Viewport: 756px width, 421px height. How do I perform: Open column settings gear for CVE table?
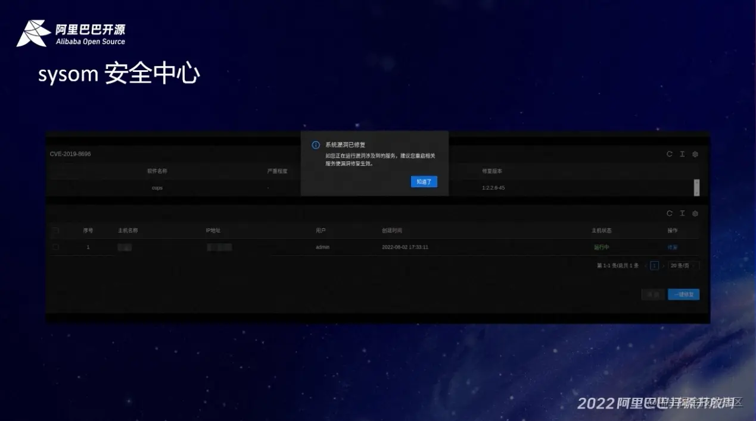(x=695, y=154)
